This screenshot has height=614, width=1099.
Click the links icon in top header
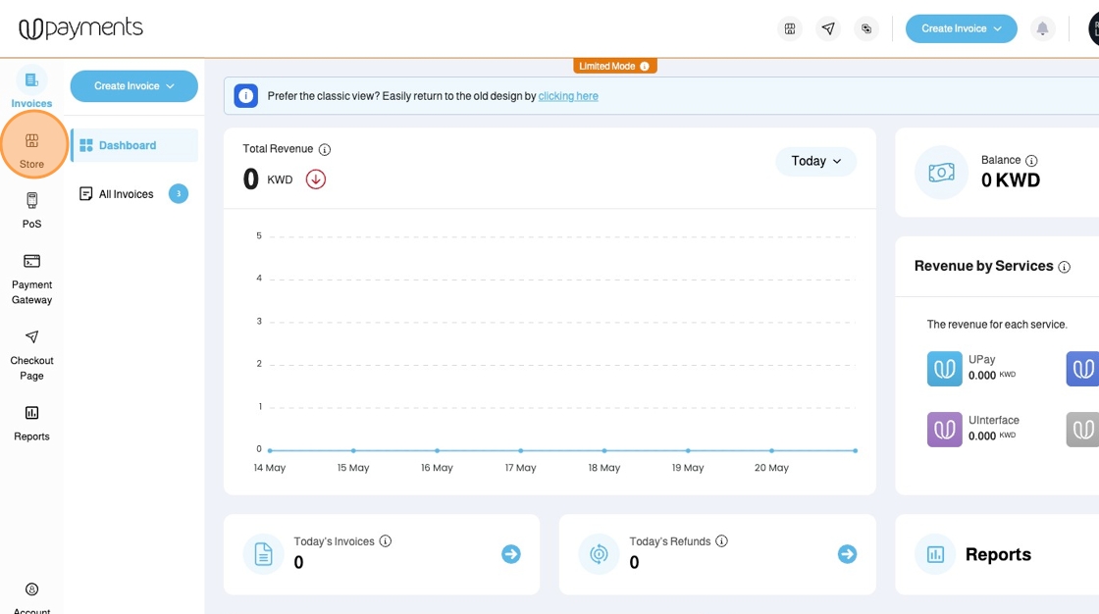[x=866, y=28]
